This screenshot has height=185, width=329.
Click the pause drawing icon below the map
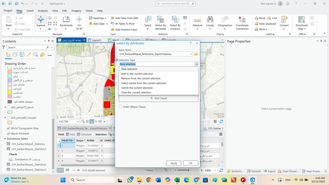coord(215,122)
